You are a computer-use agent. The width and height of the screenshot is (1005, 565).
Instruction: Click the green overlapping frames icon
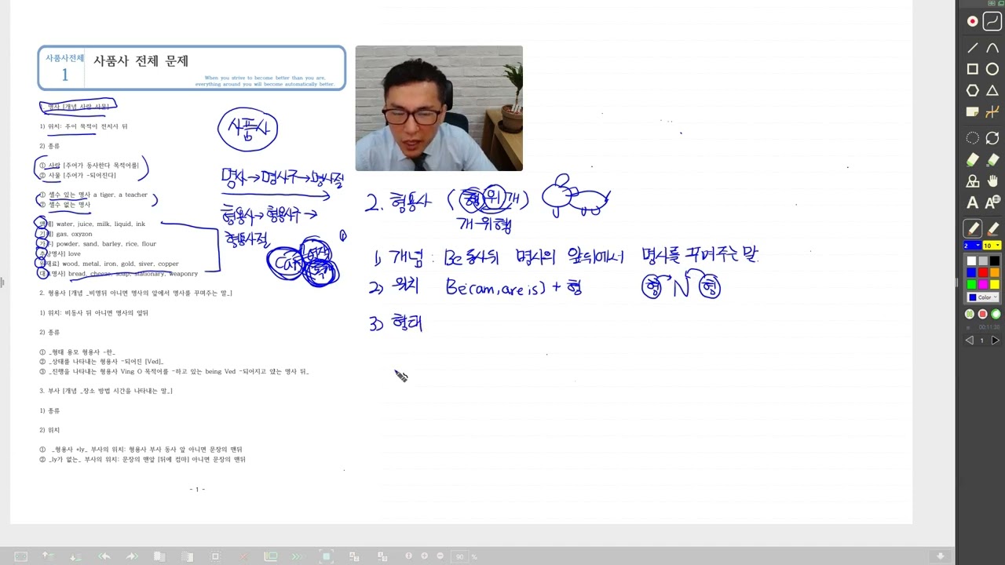click(x=270, y=556)
